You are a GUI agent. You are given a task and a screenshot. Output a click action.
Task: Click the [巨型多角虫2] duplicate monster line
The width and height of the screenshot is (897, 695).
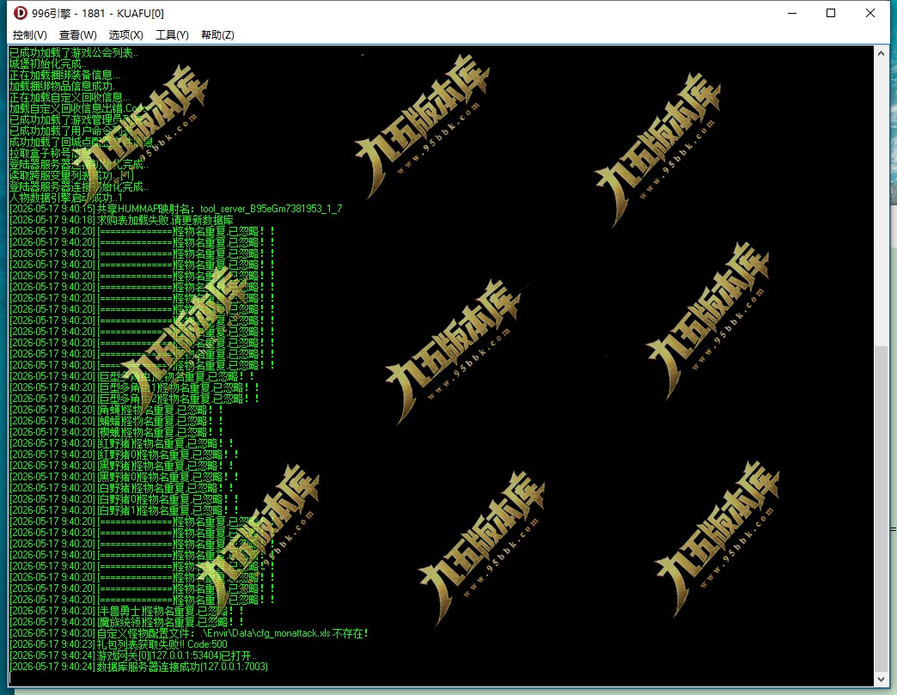coord(134,399)
